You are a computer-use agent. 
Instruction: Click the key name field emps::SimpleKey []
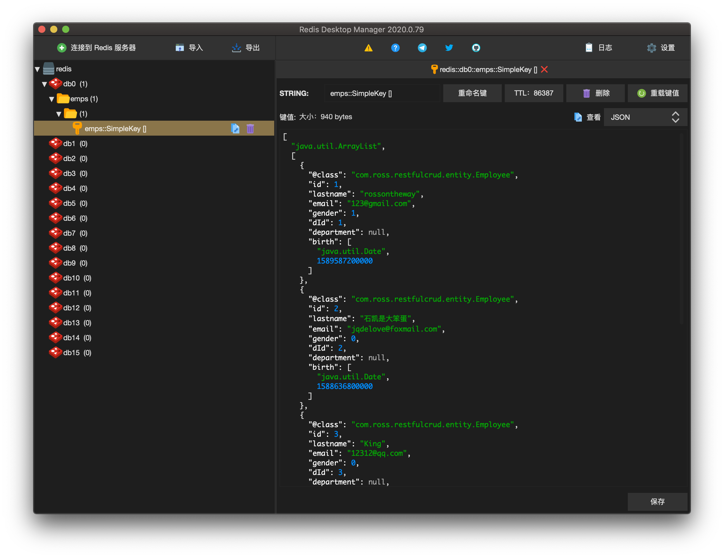[382, 93]
